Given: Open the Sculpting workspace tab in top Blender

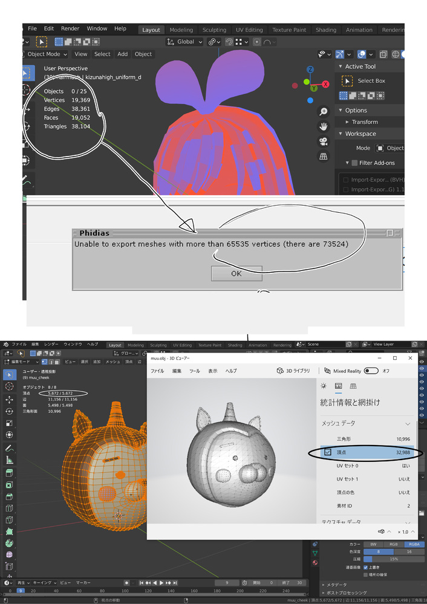Looking at the screenshot, I should tap(214, 30).
